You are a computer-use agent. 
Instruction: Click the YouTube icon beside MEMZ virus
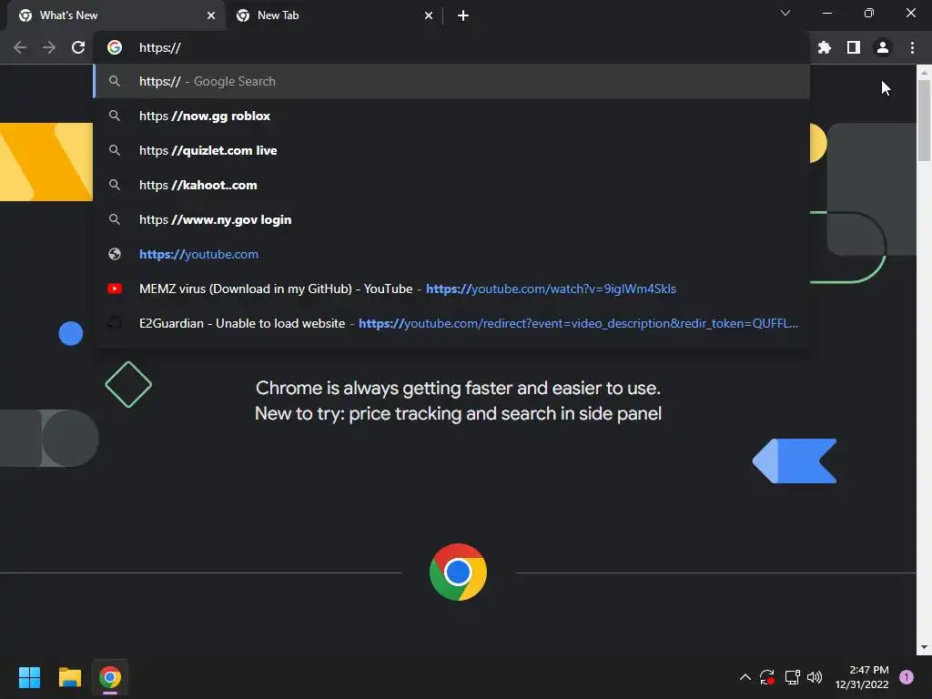click(x=115, y=289)
